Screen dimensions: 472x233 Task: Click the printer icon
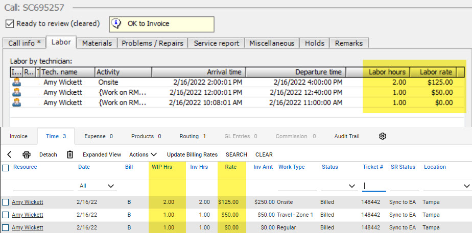[x=27, y=154]
